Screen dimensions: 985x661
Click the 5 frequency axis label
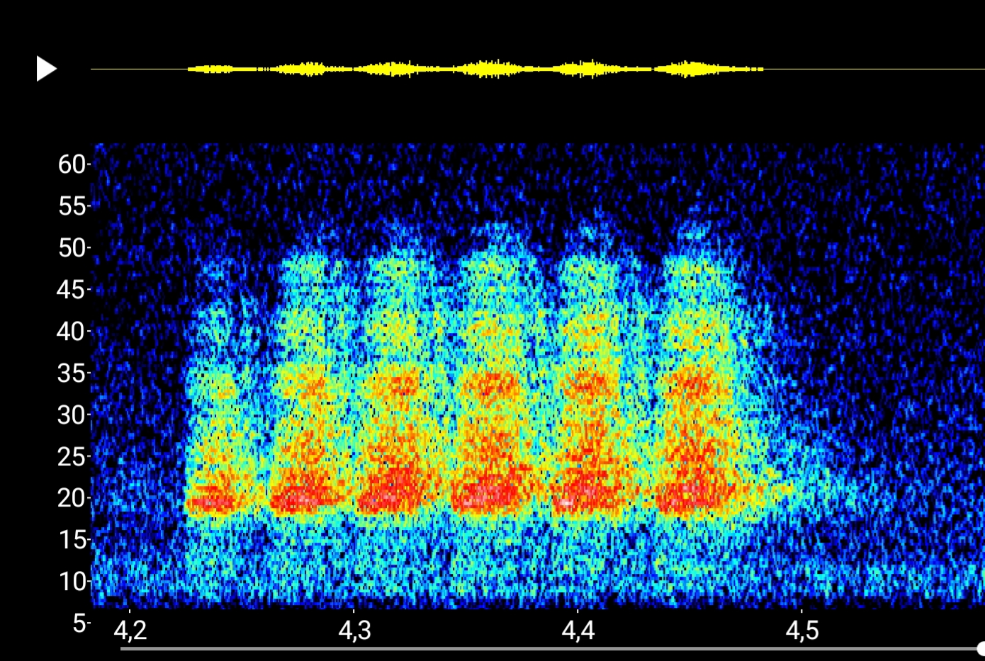pos(81,623)
